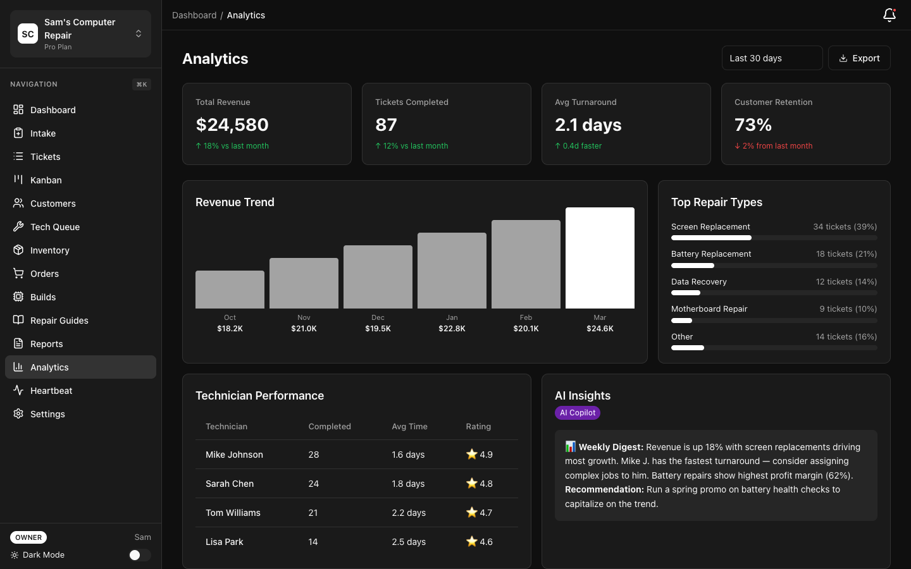Open the command palette via ⌘K shortcut
911x569 pixels.
click(141, 84)
